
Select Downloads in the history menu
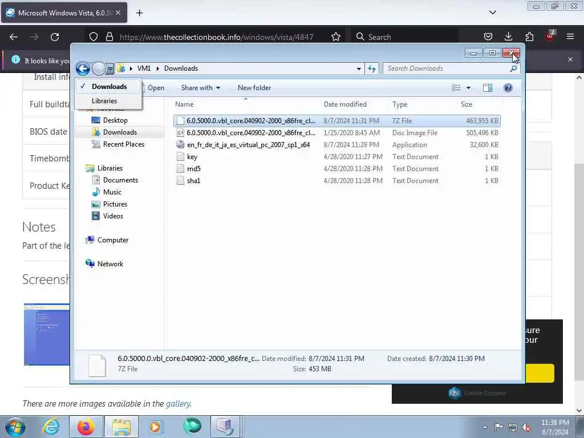tap(108, 87)
